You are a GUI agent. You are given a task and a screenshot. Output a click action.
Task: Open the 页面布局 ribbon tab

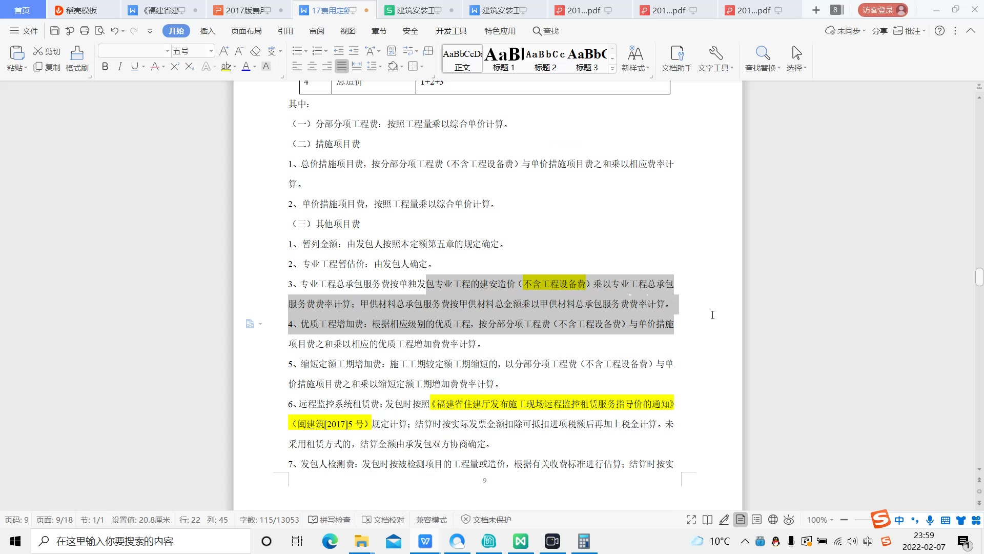(x=247, y=31)
